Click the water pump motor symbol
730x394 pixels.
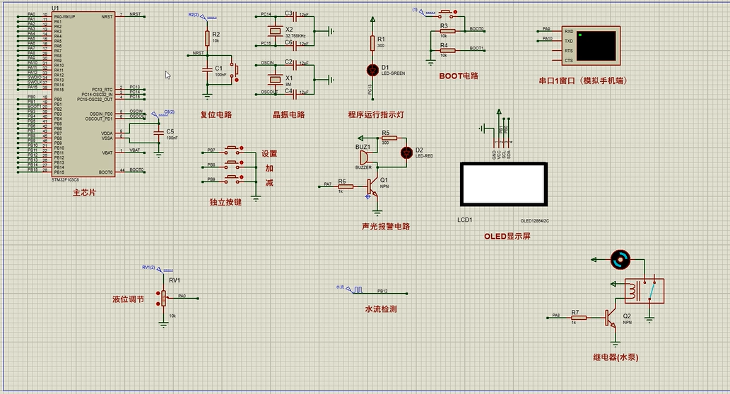(620, 260)
